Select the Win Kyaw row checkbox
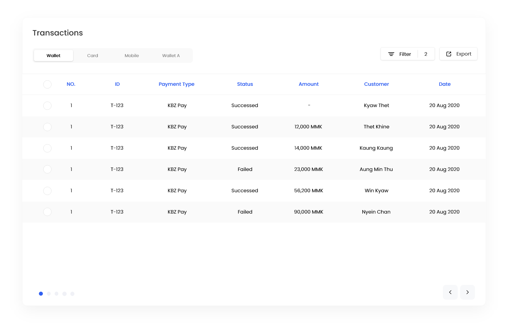Image resolution: width=508 pixels, height=333 pixels. [47, 191]
